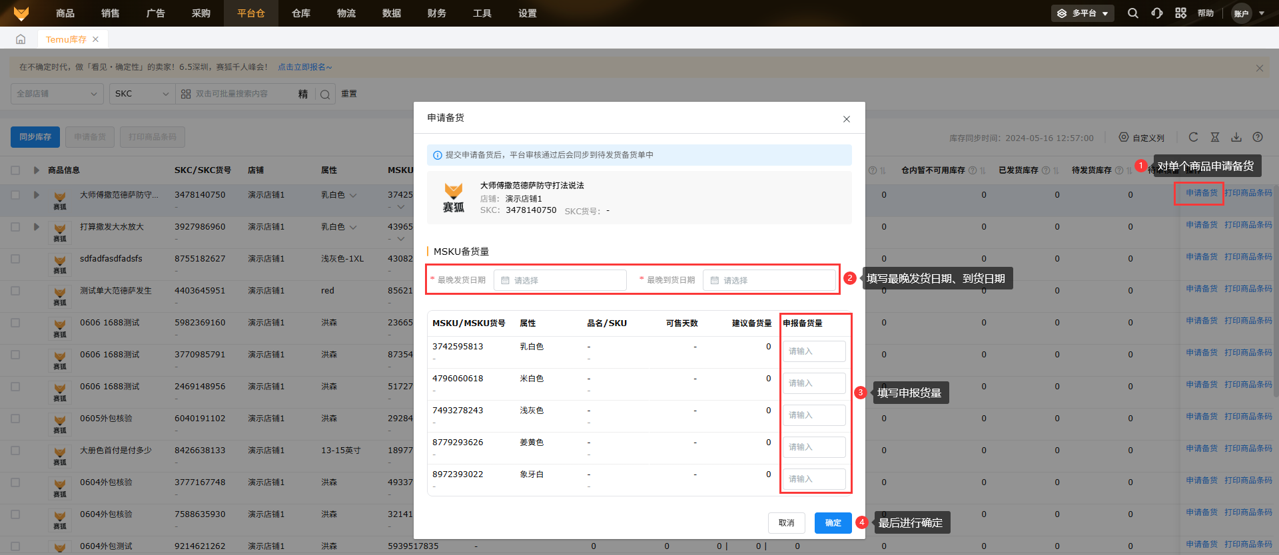1279x555 pixels.
Task: Open the 多平台 platform switcher
Action: tap(1083, 13)
